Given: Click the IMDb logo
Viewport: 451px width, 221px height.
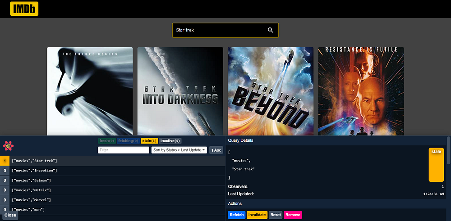Looking at the screenshot, I should click(24, 9).
